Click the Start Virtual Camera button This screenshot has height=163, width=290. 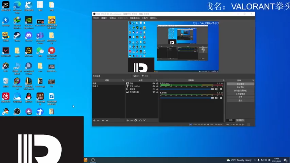[x=240, y=91]
